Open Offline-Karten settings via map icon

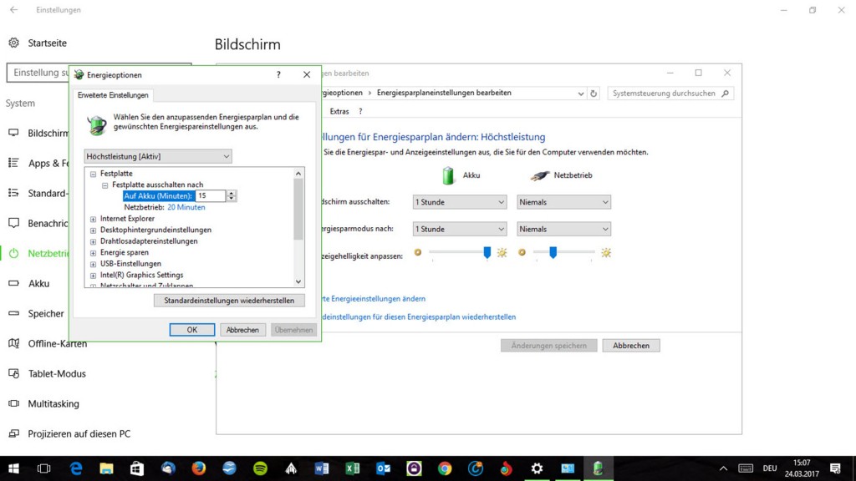pos(13,343)
